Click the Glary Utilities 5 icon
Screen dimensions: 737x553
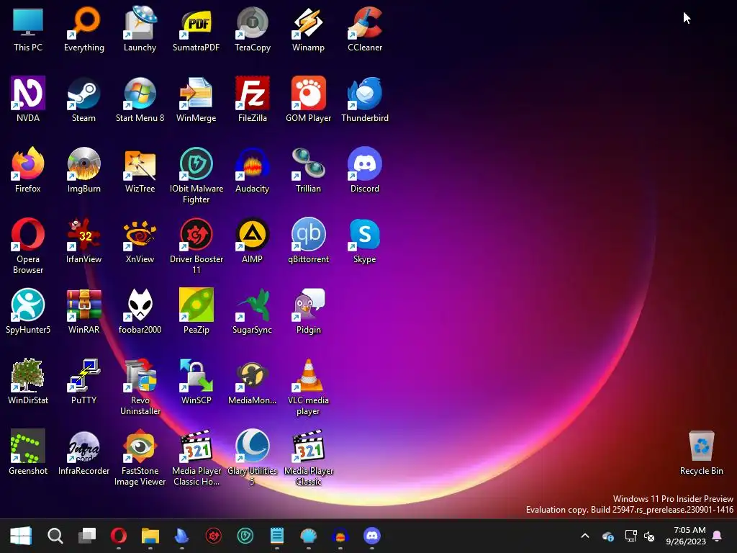253,457
